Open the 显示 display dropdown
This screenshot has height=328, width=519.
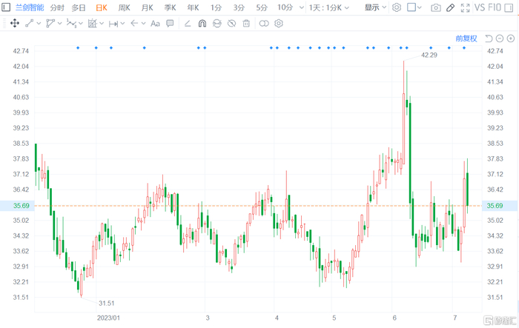(375, 7)
